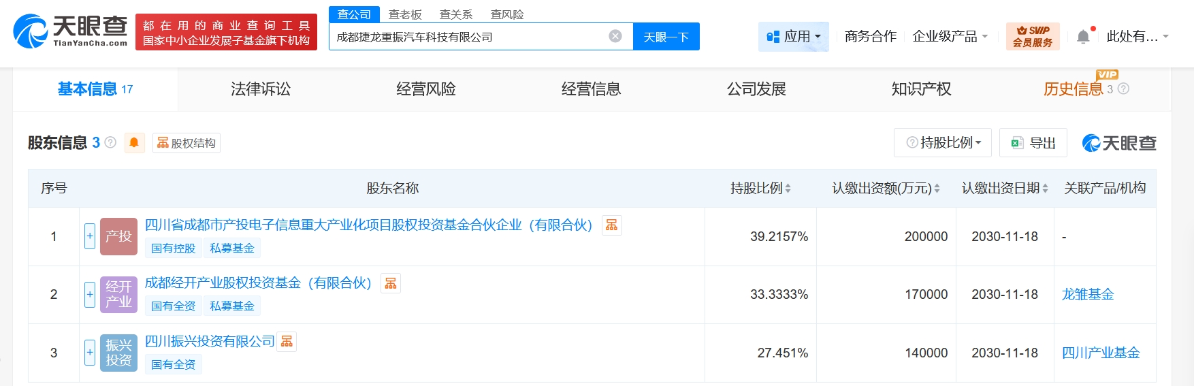1194x386 pixels.
Task: Click the company name search input field
Action: 466,37
